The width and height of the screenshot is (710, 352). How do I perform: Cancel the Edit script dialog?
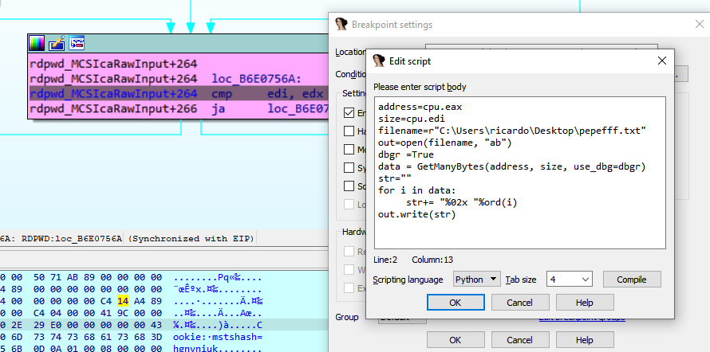519,303
